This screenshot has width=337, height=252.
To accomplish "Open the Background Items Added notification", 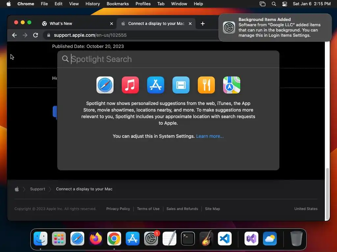I will click(x=275, y=28).
